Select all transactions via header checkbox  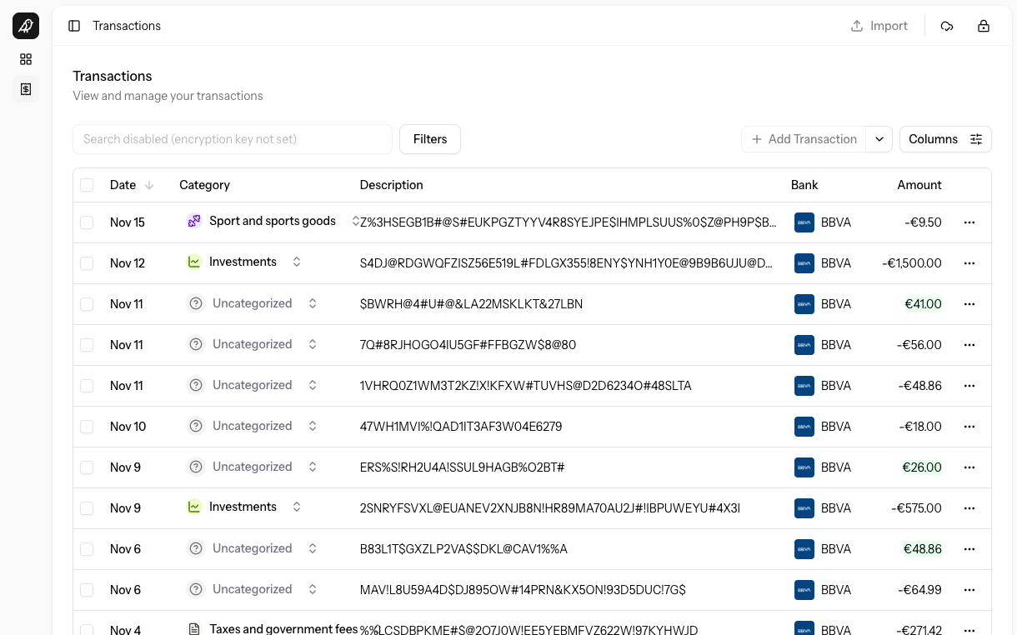pos(87,184)
